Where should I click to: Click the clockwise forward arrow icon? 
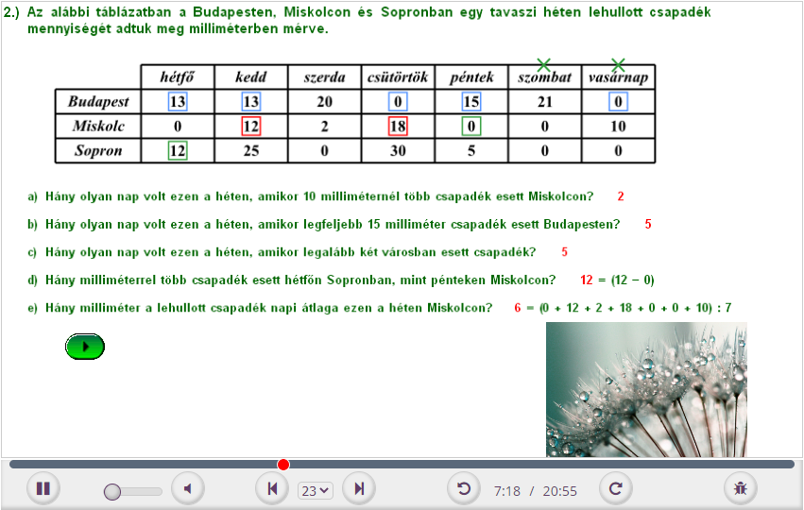click(x=616, y=488)
